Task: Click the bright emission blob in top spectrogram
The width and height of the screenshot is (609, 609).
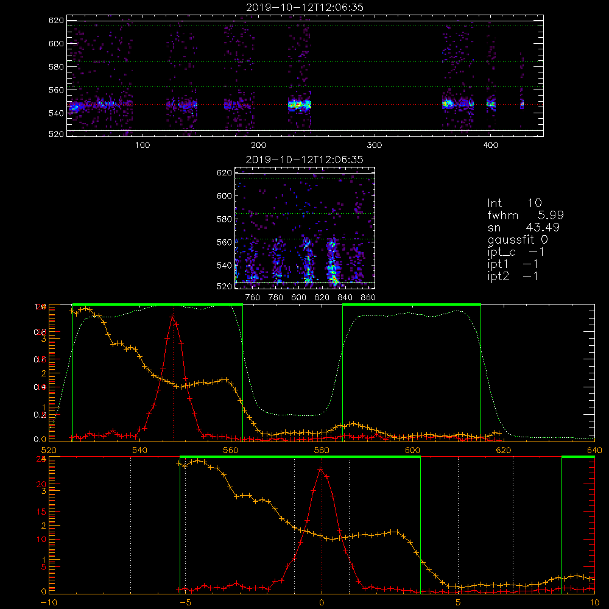Action: click(300, 105)
